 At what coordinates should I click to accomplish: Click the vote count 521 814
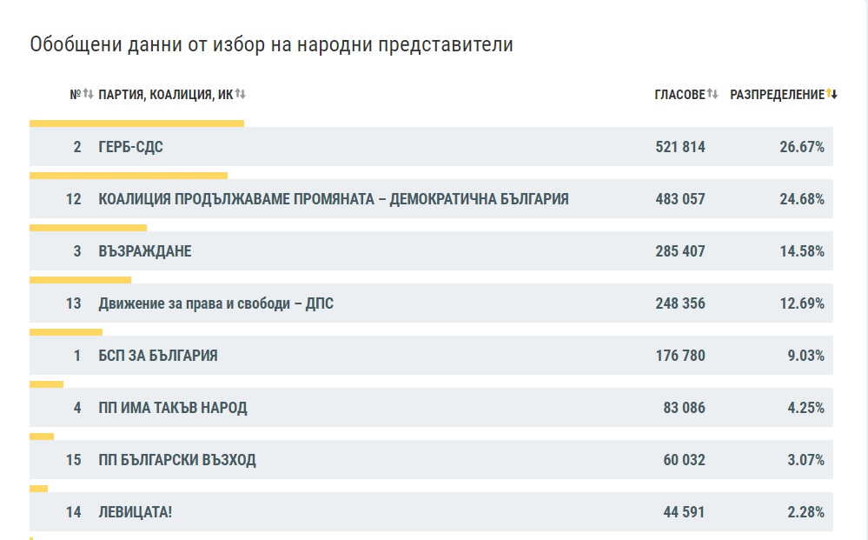click(x=679, y=146)
